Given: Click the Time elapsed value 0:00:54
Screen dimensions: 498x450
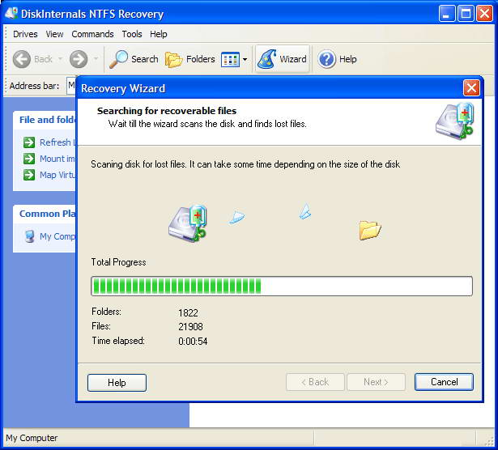Looking at the screenshot, I should 193,342.
